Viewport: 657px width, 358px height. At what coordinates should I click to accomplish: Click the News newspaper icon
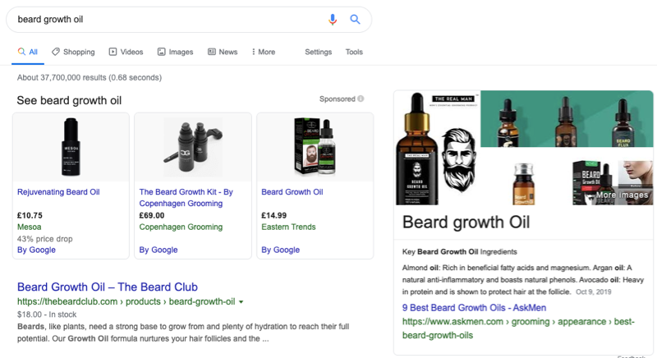point(212,52)
